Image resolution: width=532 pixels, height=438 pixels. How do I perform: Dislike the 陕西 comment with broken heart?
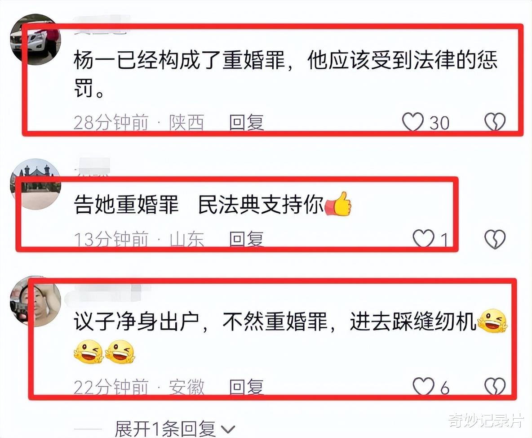[x=495, y=122]
